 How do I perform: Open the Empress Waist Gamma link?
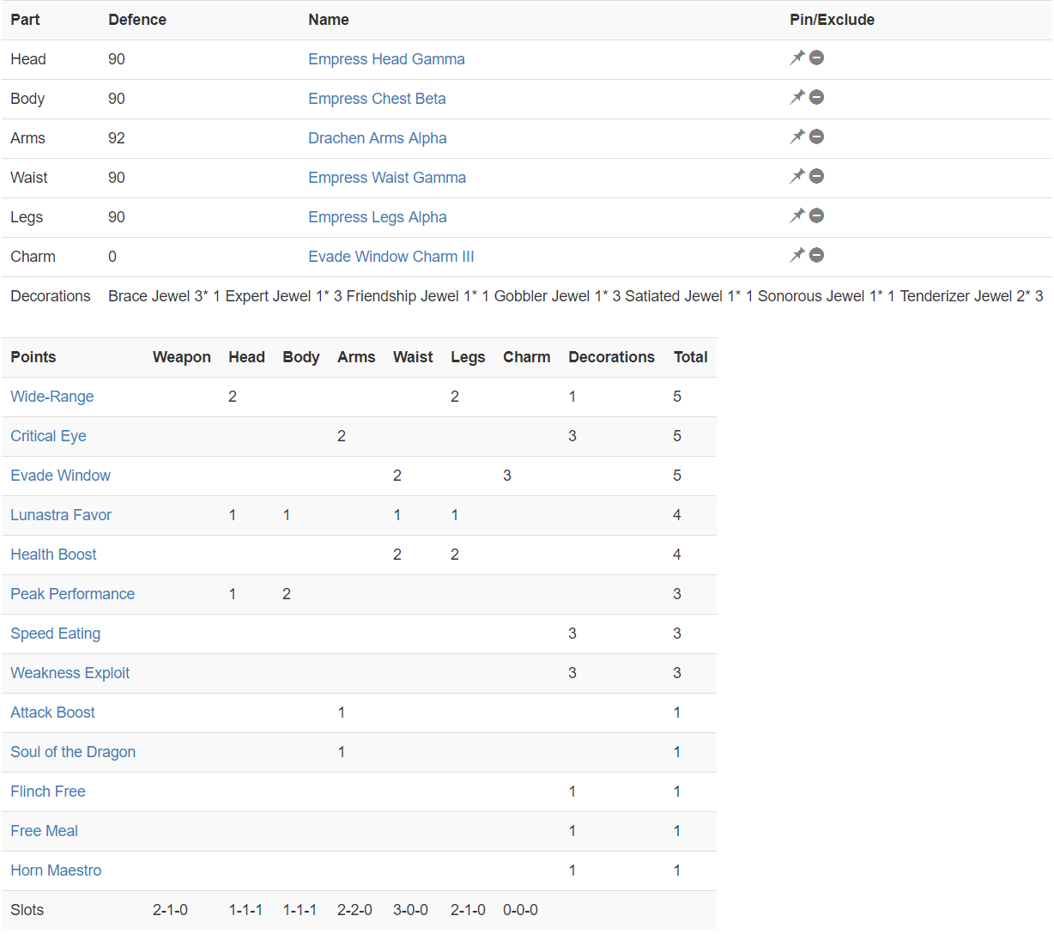(387, 178)
